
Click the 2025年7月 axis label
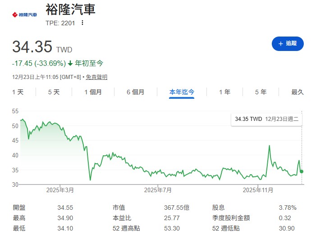point(158,190)
